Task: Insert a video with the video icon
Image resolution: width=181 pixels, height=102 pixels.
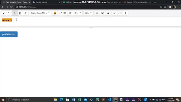Action: [108, 13]
